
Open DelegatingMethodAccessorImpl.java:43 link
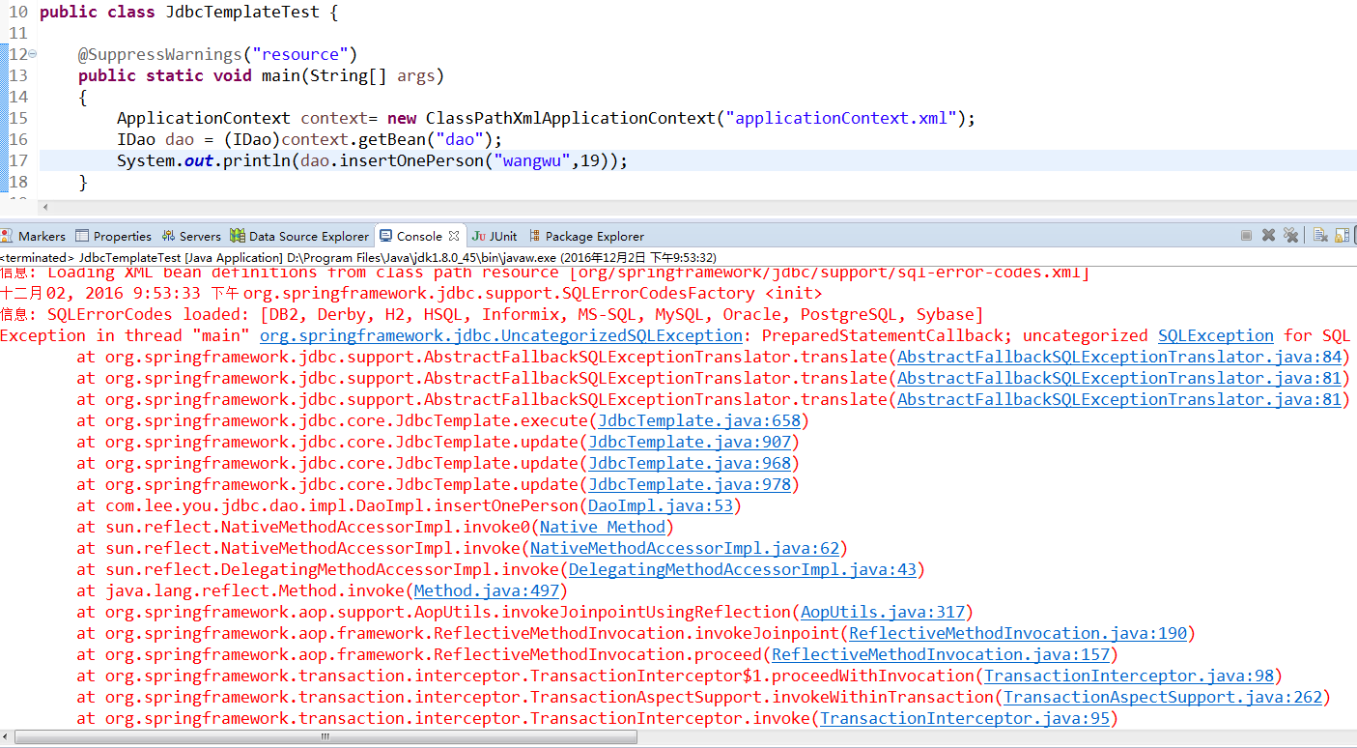click(x=743, y=569)
